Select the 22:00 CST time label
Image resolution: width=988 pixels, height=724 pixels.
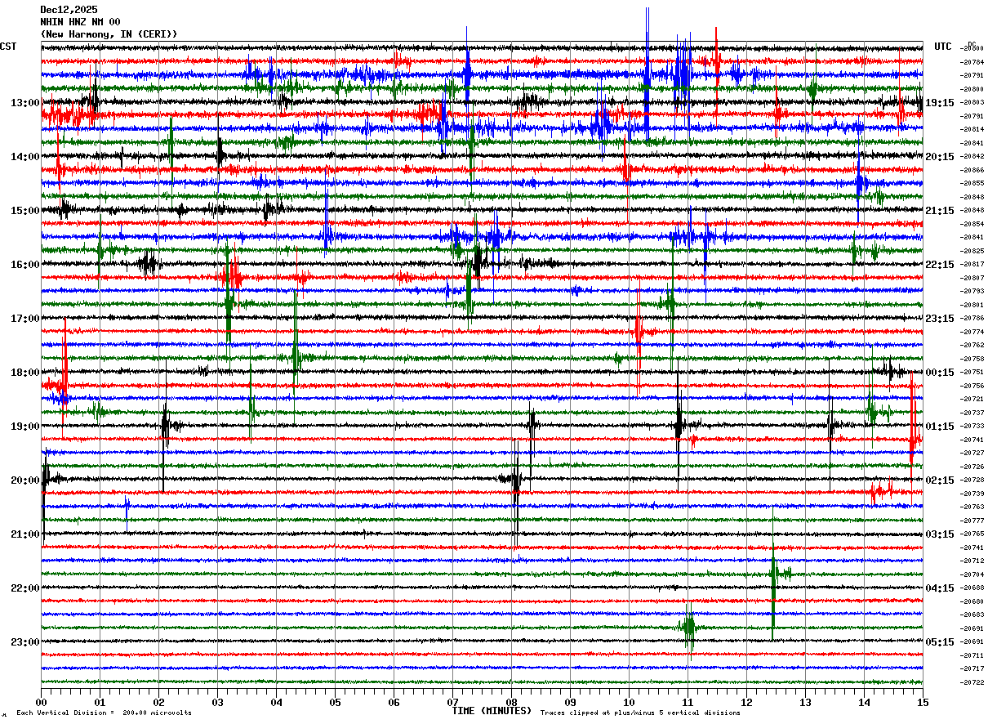pyautogui.click(x=25, y=588)
